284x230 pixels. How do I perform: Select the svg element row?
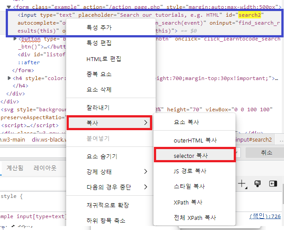coord(34,110)
